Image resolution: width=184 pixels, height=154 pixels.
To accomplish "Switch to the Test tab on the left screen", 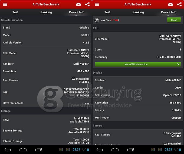I will pos(15,12).
